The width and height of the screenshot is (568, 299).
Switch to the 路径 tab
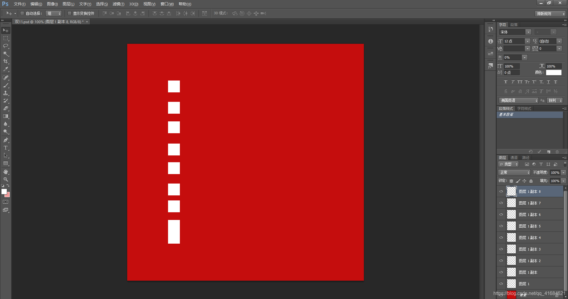(x=526, y=158)
